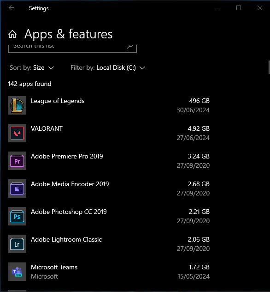Image resolution: width=270 pixels, height=292 pixels.
Task: Click the Adobe Photoshop CC icon
Action: 17,216
